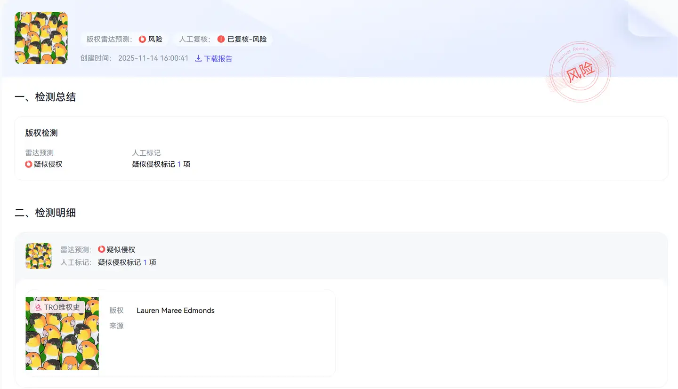Click the 来源 label in result card

tap(117, 325)
